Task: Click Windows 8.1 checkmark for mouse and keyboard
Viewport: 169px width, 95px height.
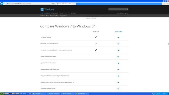Action: tap(118, 44)
